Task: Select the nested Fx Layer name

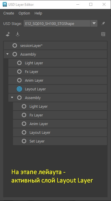Action: 36,115
